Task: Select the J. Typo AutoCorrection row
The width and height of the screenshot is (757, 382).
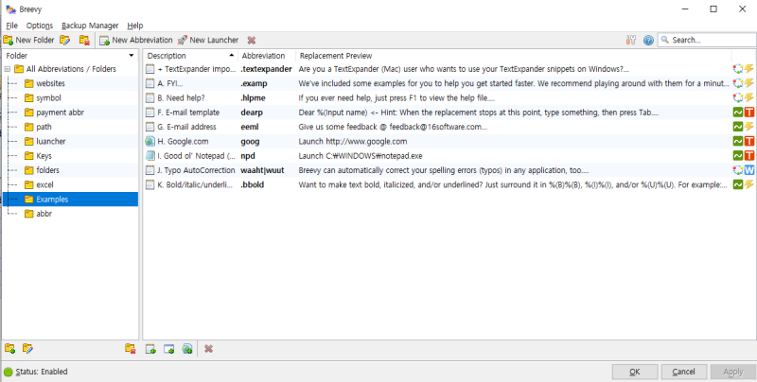Action: (449, 170)
